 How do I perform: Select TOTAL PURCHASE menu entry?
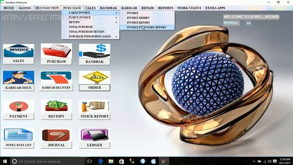(x=91, y=27)
